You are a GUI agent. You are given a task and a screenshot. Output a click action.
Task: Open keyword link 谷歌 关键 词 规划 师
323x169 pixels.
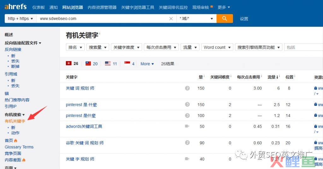(85, 143)
